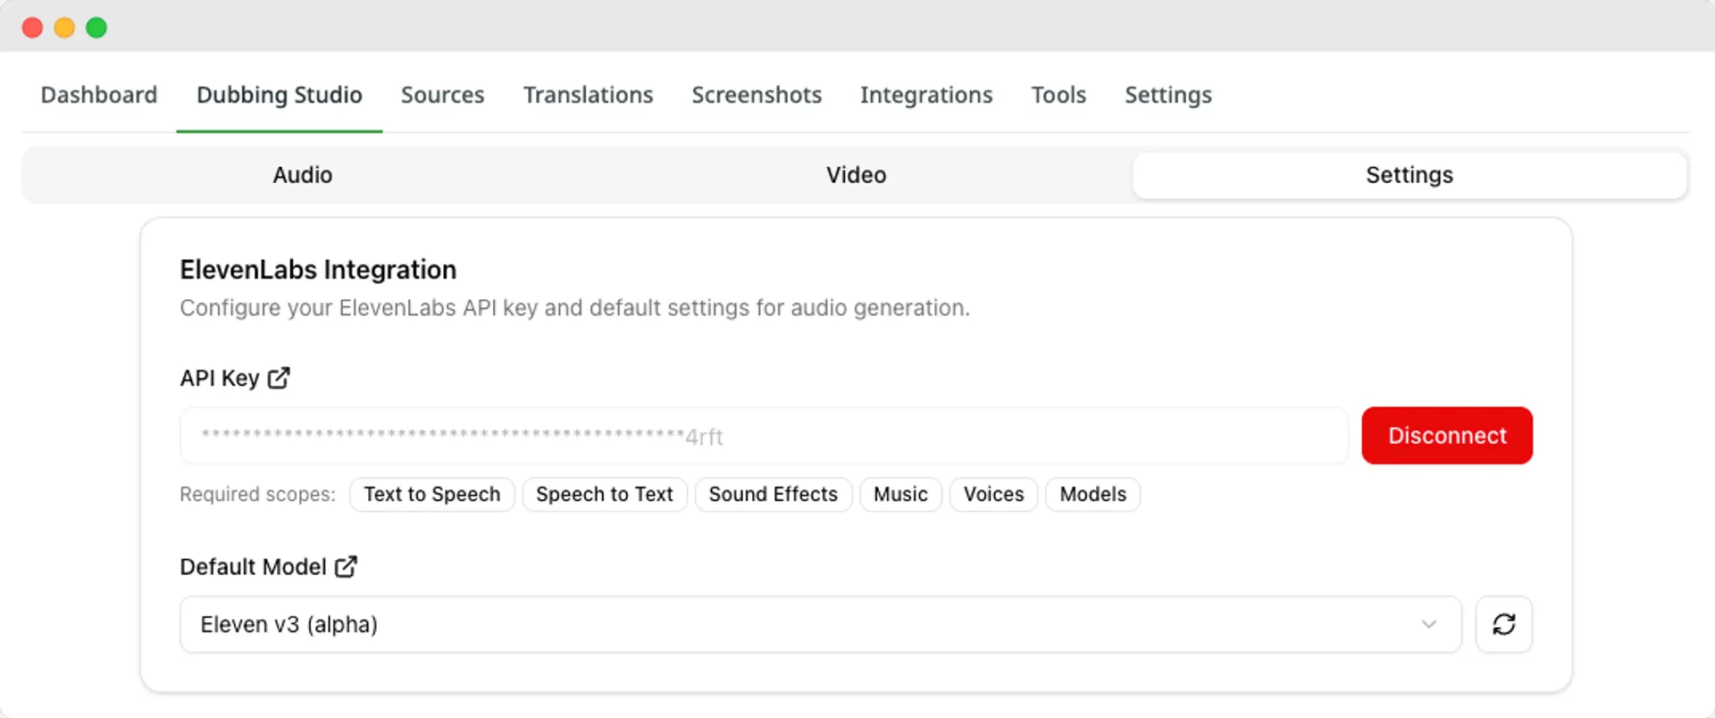
Task: Open the API Key external link icon
Action: coord(279,379)
